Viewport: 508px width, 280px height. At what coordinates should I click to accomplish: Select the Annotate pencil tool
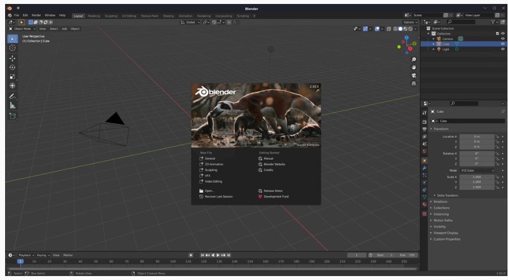click(x=12, y=97)
